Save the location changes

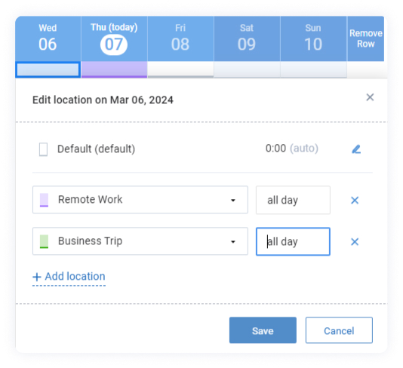[x=263, y=330]
